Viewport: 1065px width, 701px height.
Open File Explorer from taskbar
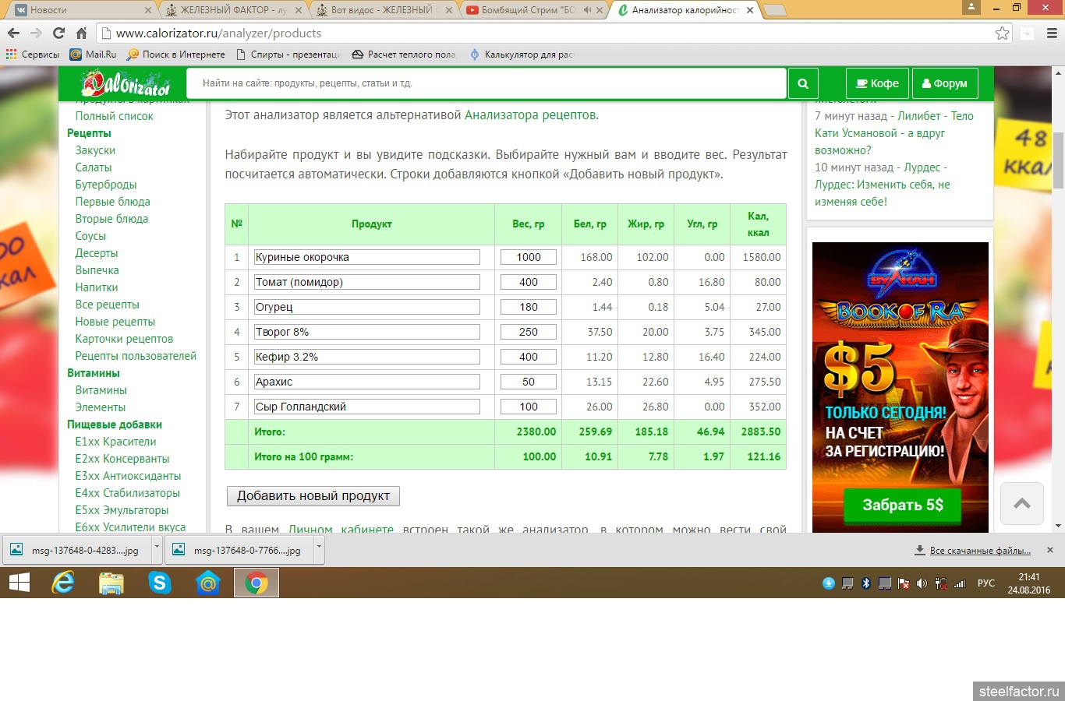111,583
